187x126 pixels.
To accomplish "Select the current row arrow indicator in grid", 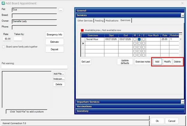I will [83, 43].
